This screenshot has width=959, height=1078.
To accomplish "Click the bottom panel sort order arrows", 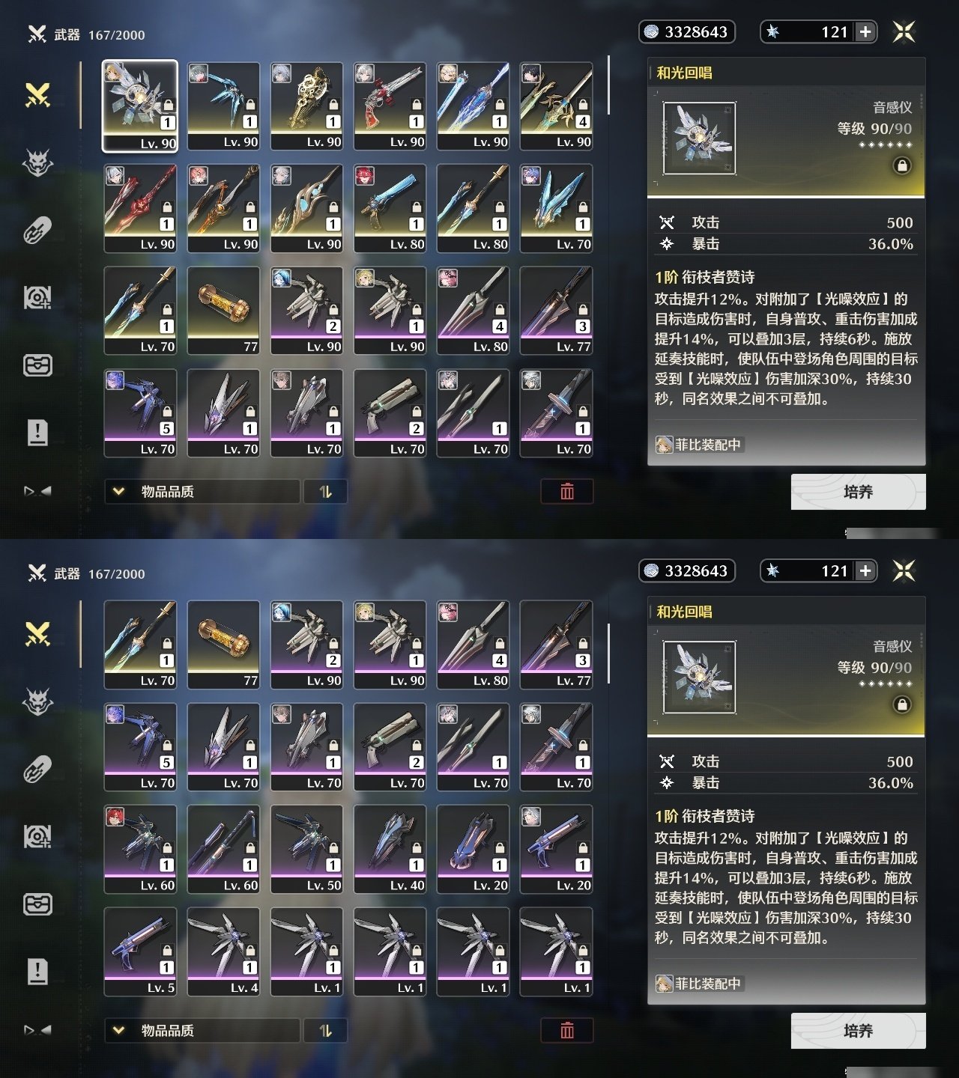I will pos(325,1030).
